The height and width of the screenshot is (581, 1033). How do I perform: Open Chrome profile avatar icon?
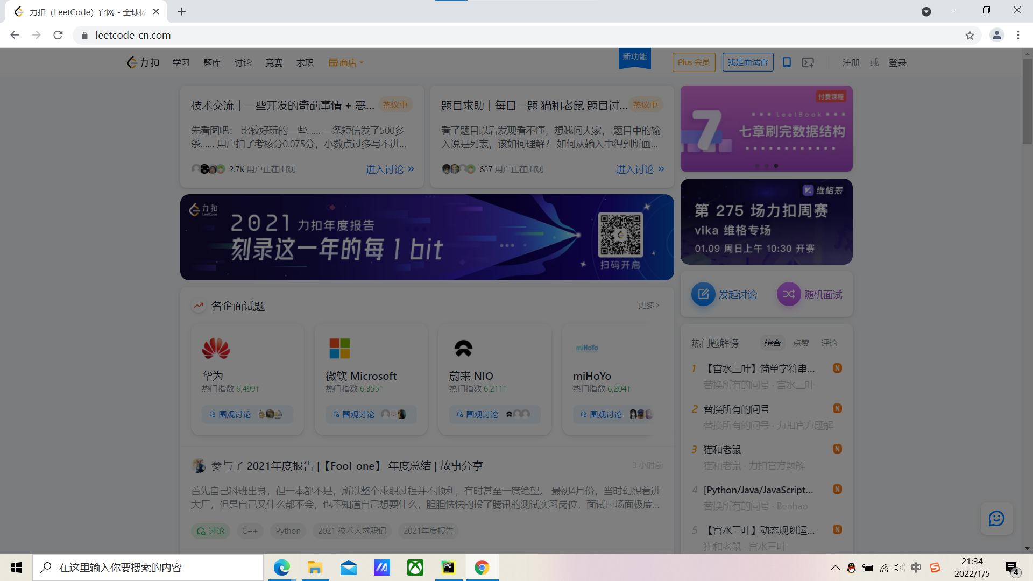coord(996,36)
